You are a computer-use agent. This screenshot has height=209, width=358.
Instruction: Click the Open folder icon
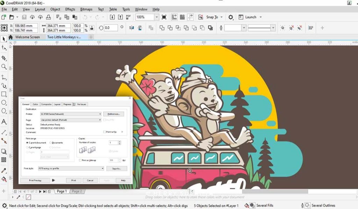[12, 17]
